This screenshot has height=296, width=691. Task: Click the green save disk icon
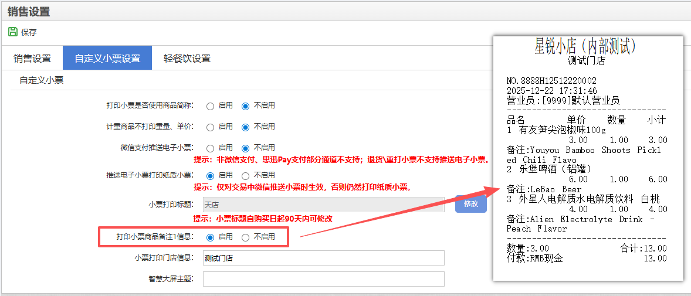[x=12, y=32]
